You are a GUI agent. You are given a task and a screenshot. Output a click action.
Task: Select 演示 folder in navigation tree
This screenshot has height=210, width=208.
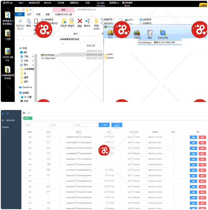coord(25,82)
